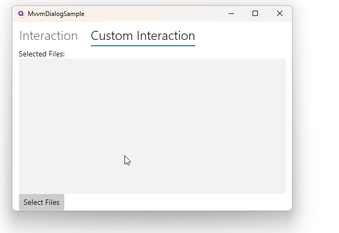
Task: Close the MvvmDialogSample window
Action: (280, 14)
